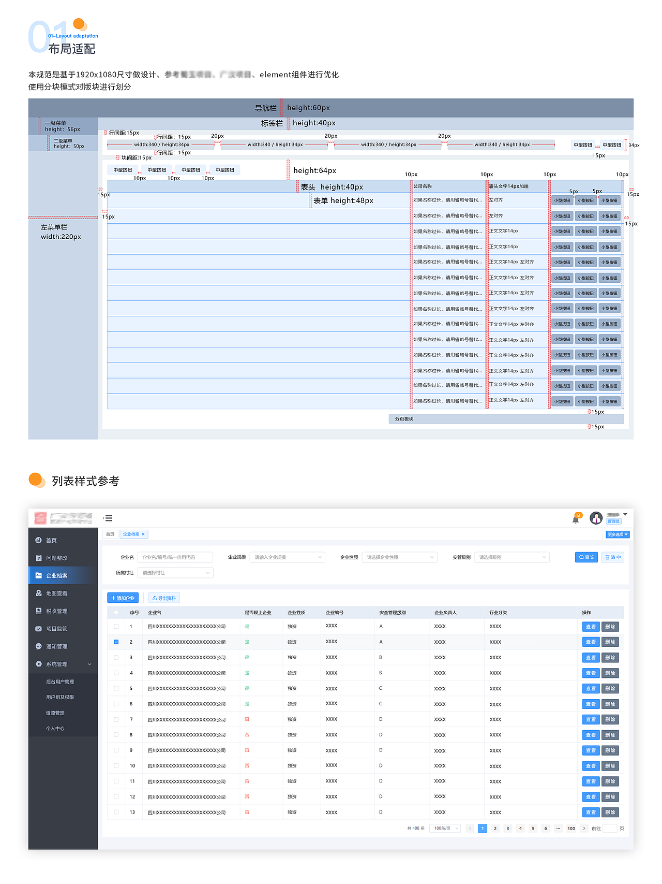Open the 安管级别 dropdown

tap(512, 557)
